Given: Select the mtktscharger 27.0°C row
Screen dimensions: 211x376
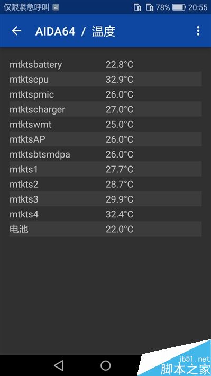Looking at the screenshot, I should click(x=106, y=109).
